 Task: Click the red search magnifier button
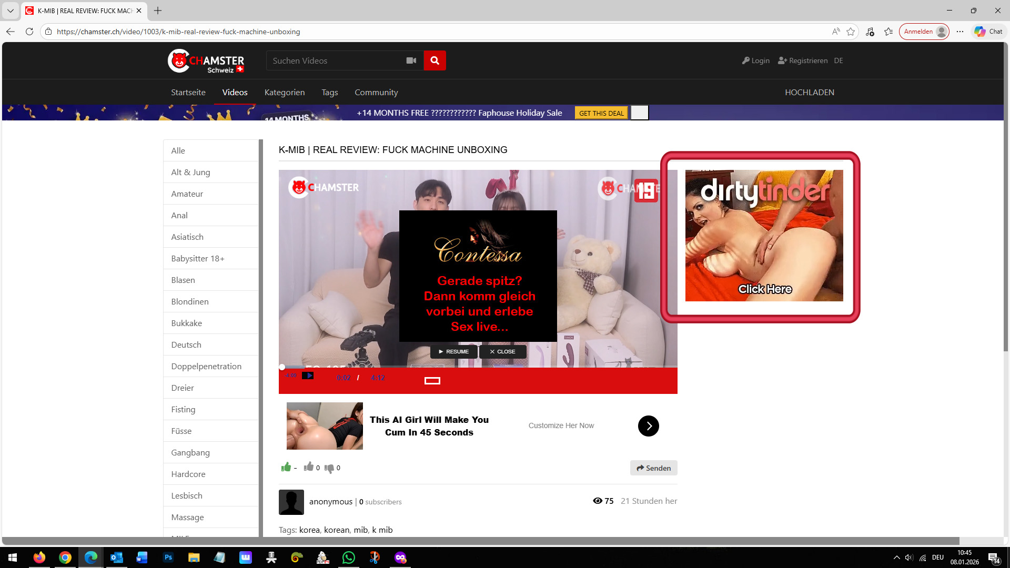[x=435, y=60]
